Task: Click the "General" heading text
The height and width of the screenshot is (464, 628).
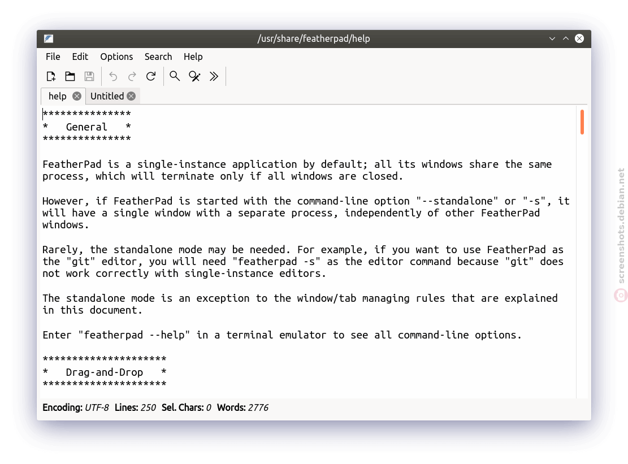Action: click(86, 127)
